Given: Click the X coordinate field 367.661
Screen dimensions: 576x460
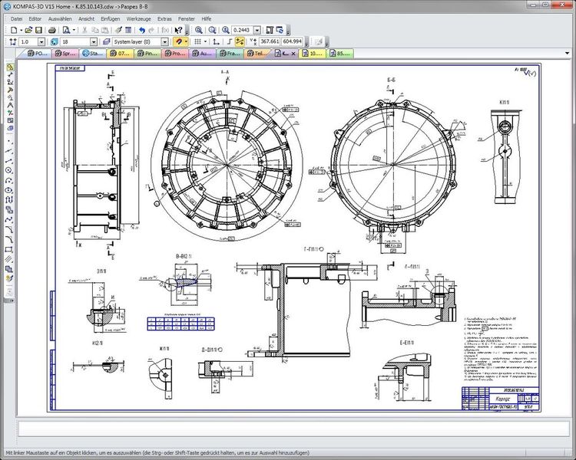Looking at the screenshot, I should point(269,41).
